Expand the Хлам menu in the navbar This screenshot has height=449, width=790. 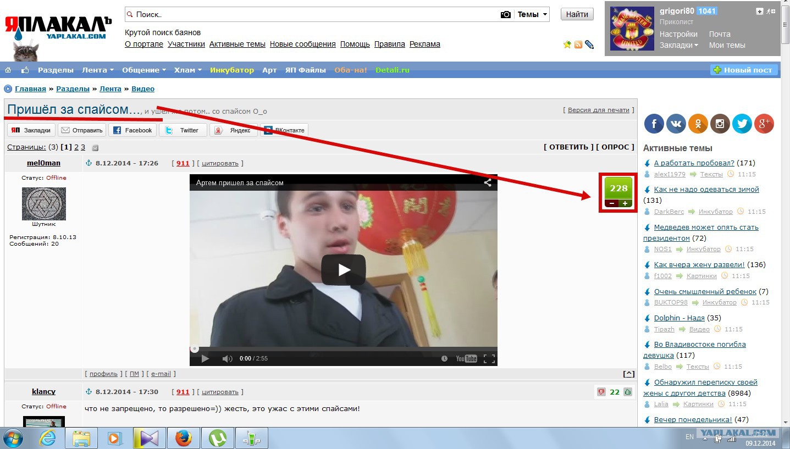pos(188,70)
